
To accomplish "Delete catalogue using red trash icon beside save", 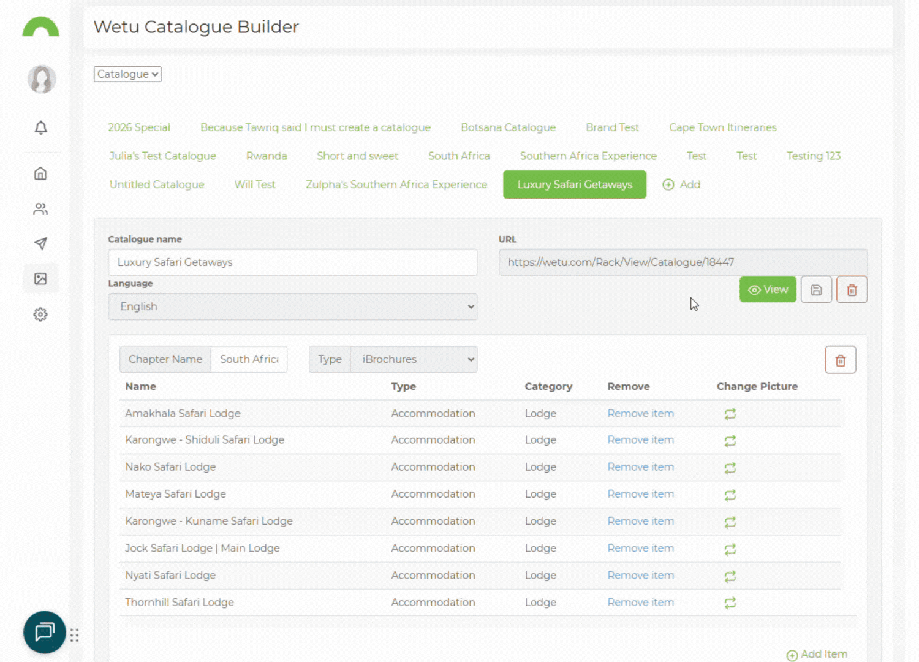I will 852,290.
